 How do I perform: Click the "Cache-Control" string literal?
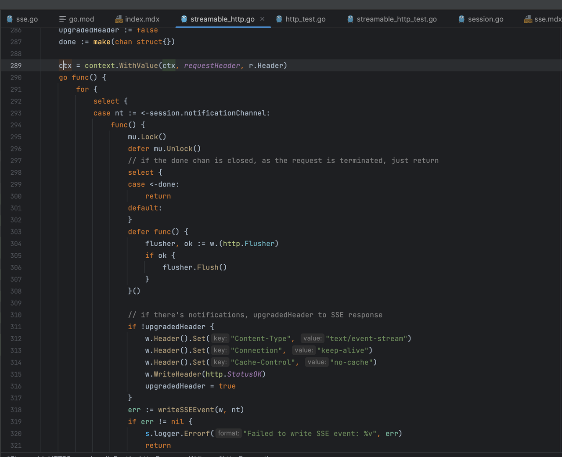pyautogui.click(x=263, y=362)
